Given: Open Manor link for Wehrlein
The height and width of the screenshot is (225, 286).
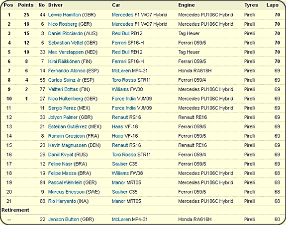Looking at the screenshot, I should coord(118,183).
